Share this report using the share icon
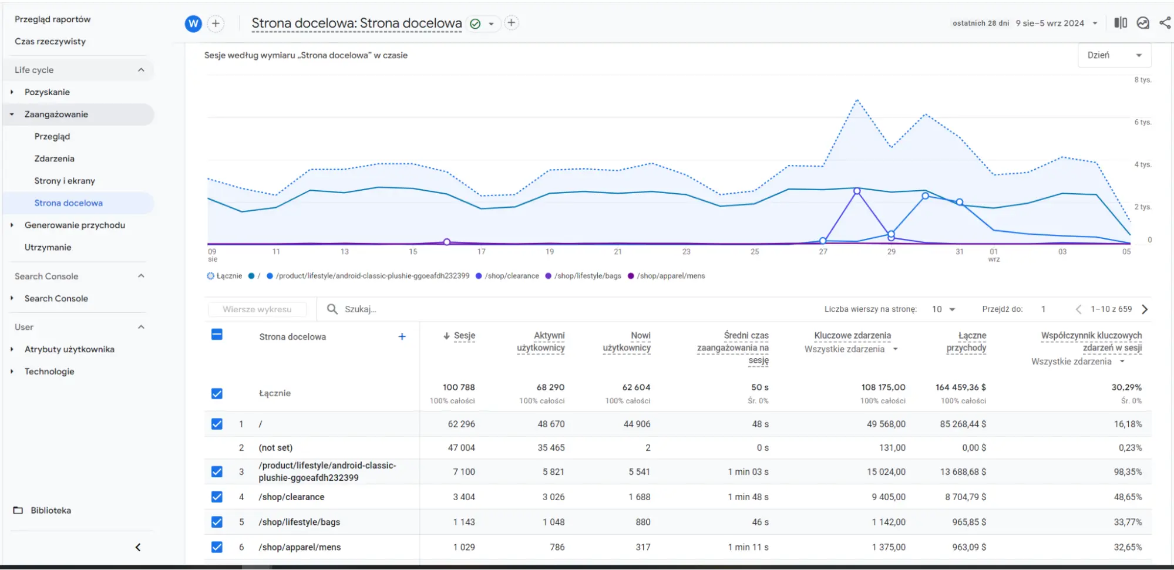Screen dimensions: 1174x570 1165,23
